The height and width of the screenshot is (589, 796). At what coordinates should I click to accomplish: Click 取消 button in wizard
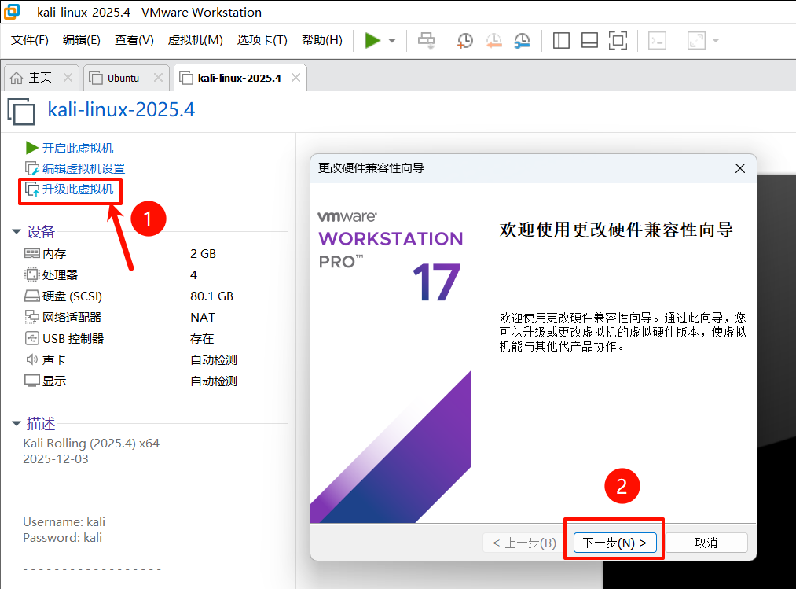pos(706,543)
